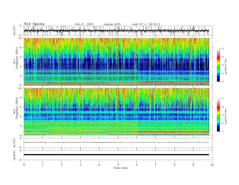Click the "start UT = 20:10:0" header text
Viewport: 239px width, 185px height.
tap(146, 24)
